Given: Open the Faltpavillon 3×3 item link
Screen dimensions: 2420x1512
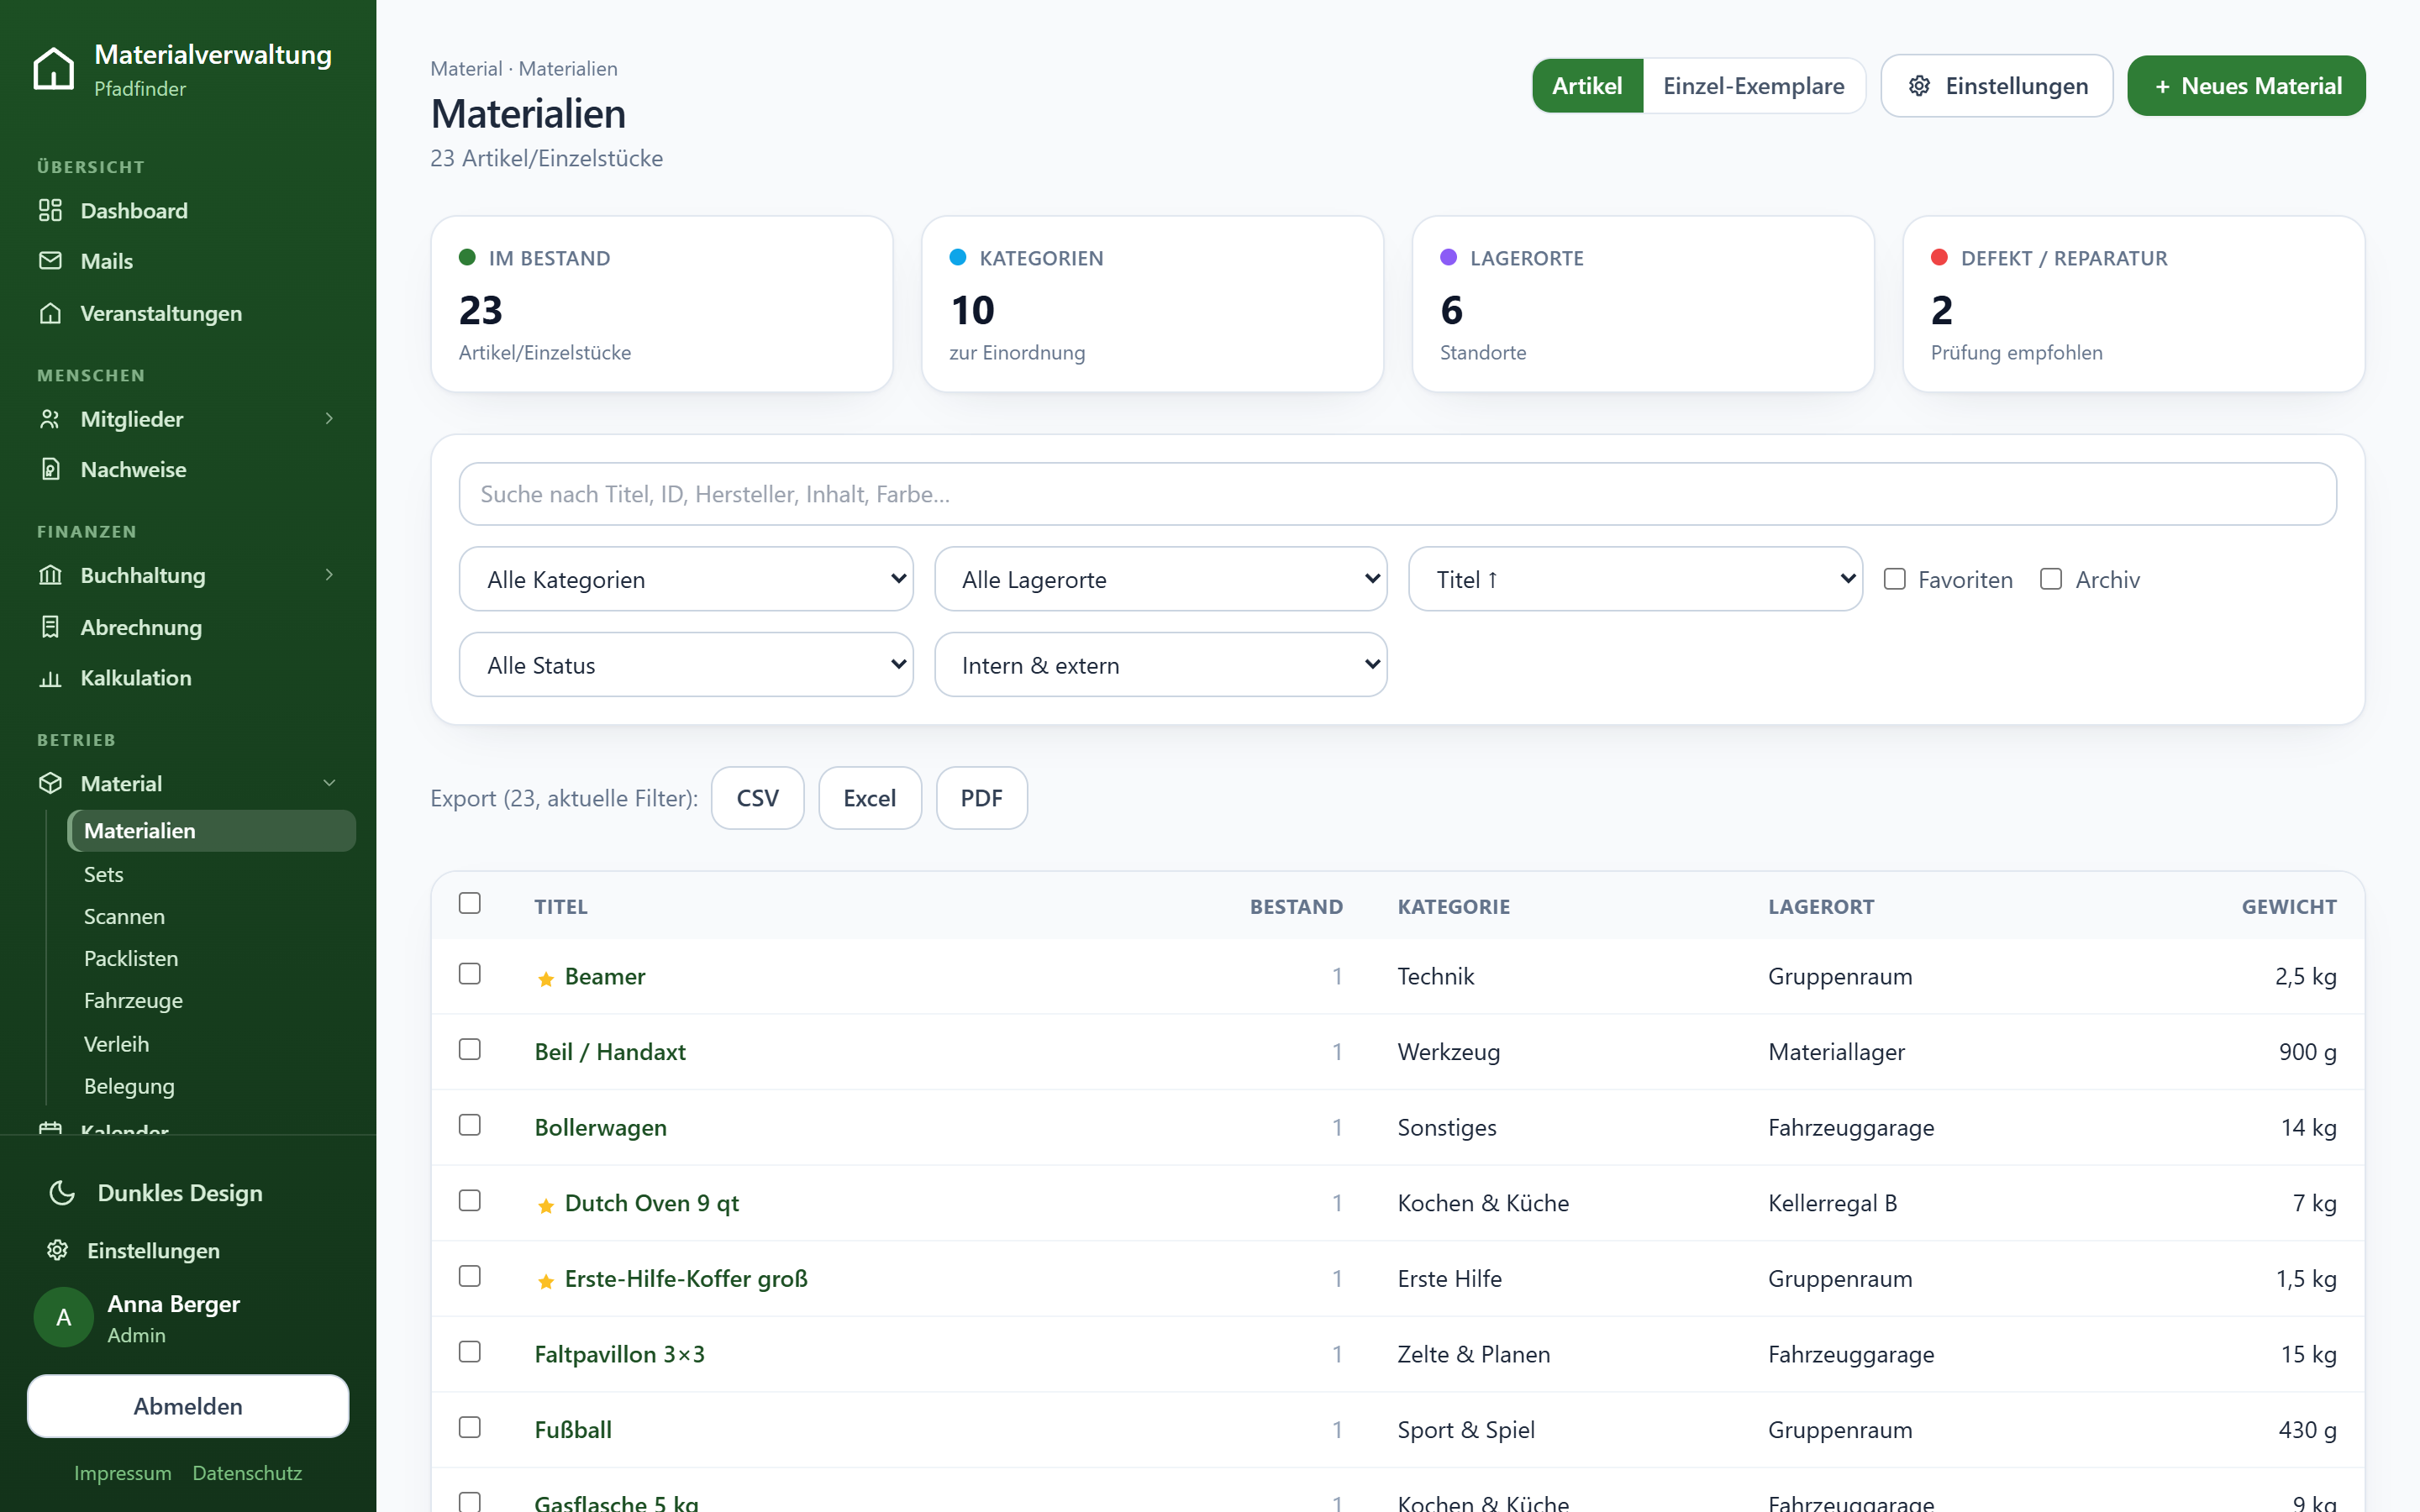Looking at the screenshot, I should click(x=619, y=1354).
